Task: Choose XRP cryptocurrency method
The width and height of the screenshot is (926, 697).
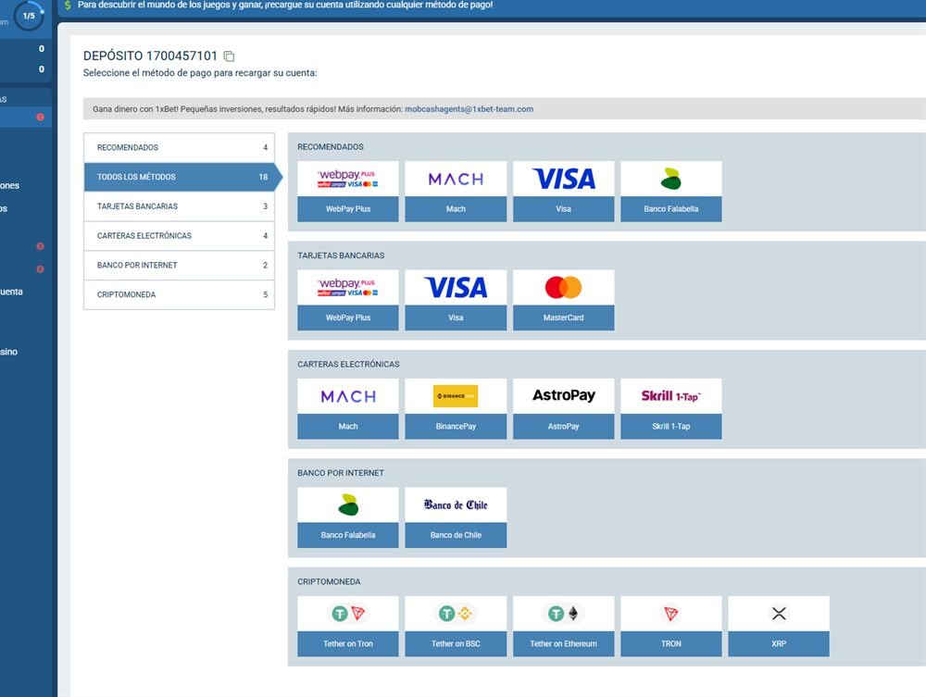Action: (x=779, y=626)
